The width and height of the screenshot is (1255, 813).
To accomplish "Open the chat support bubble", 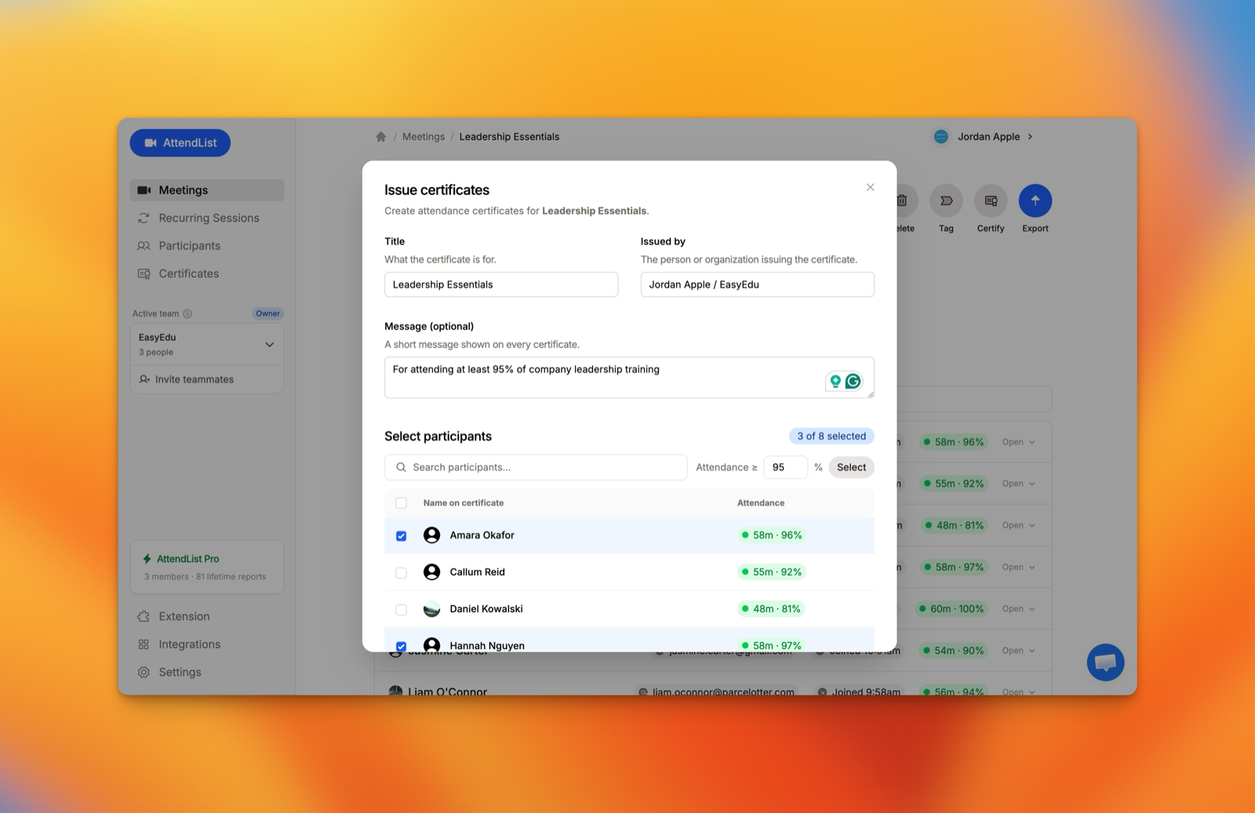I will 1106,662.
